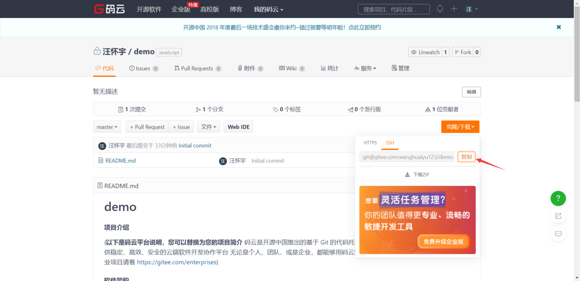Switch to the Issues tab
The image size is (580, 281).
pyautogui.click(x=144, y=68)
